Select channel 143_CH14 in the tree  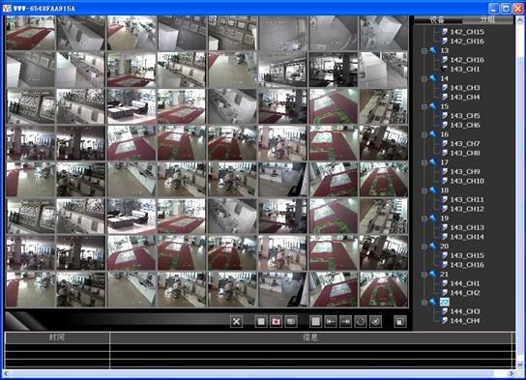pyautogui.click(x=467, y=237)
